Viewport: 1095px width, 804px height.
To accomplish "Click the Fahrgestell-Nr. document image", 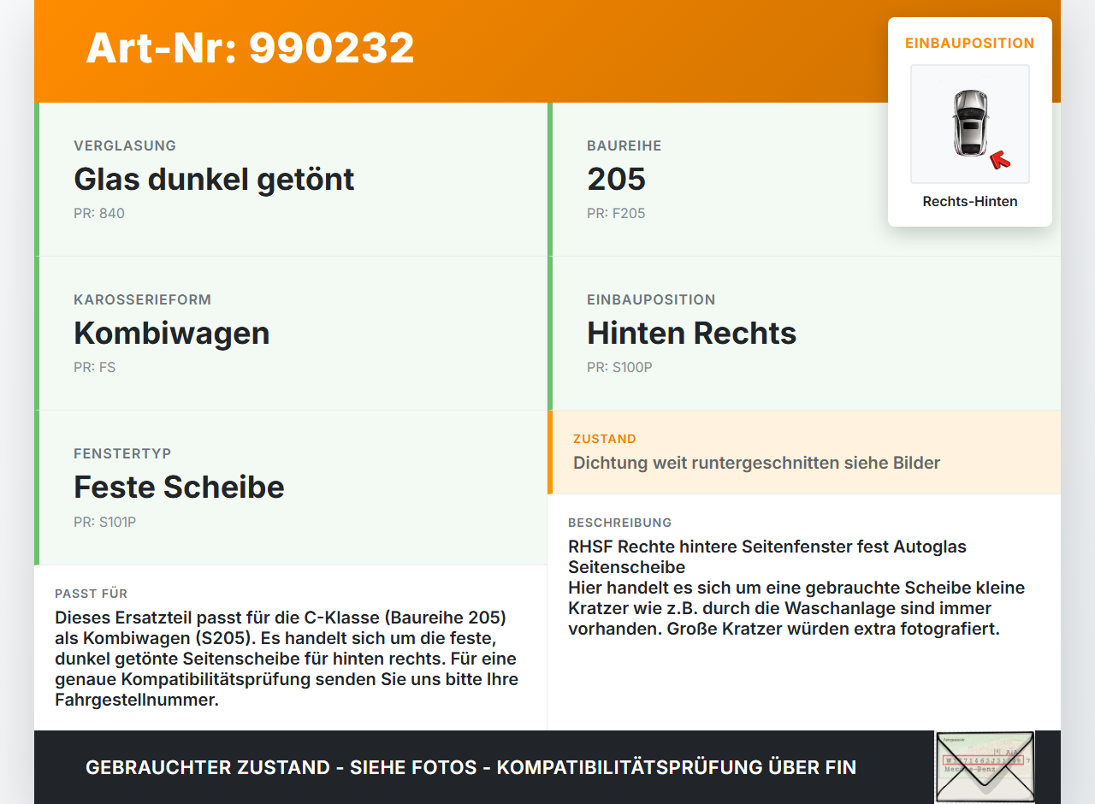I will [984, 766].
